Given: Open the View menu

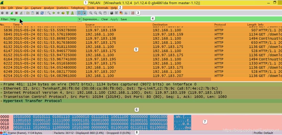Looking at the screenshot, I should pyautogui.click(x=19, y=8).
